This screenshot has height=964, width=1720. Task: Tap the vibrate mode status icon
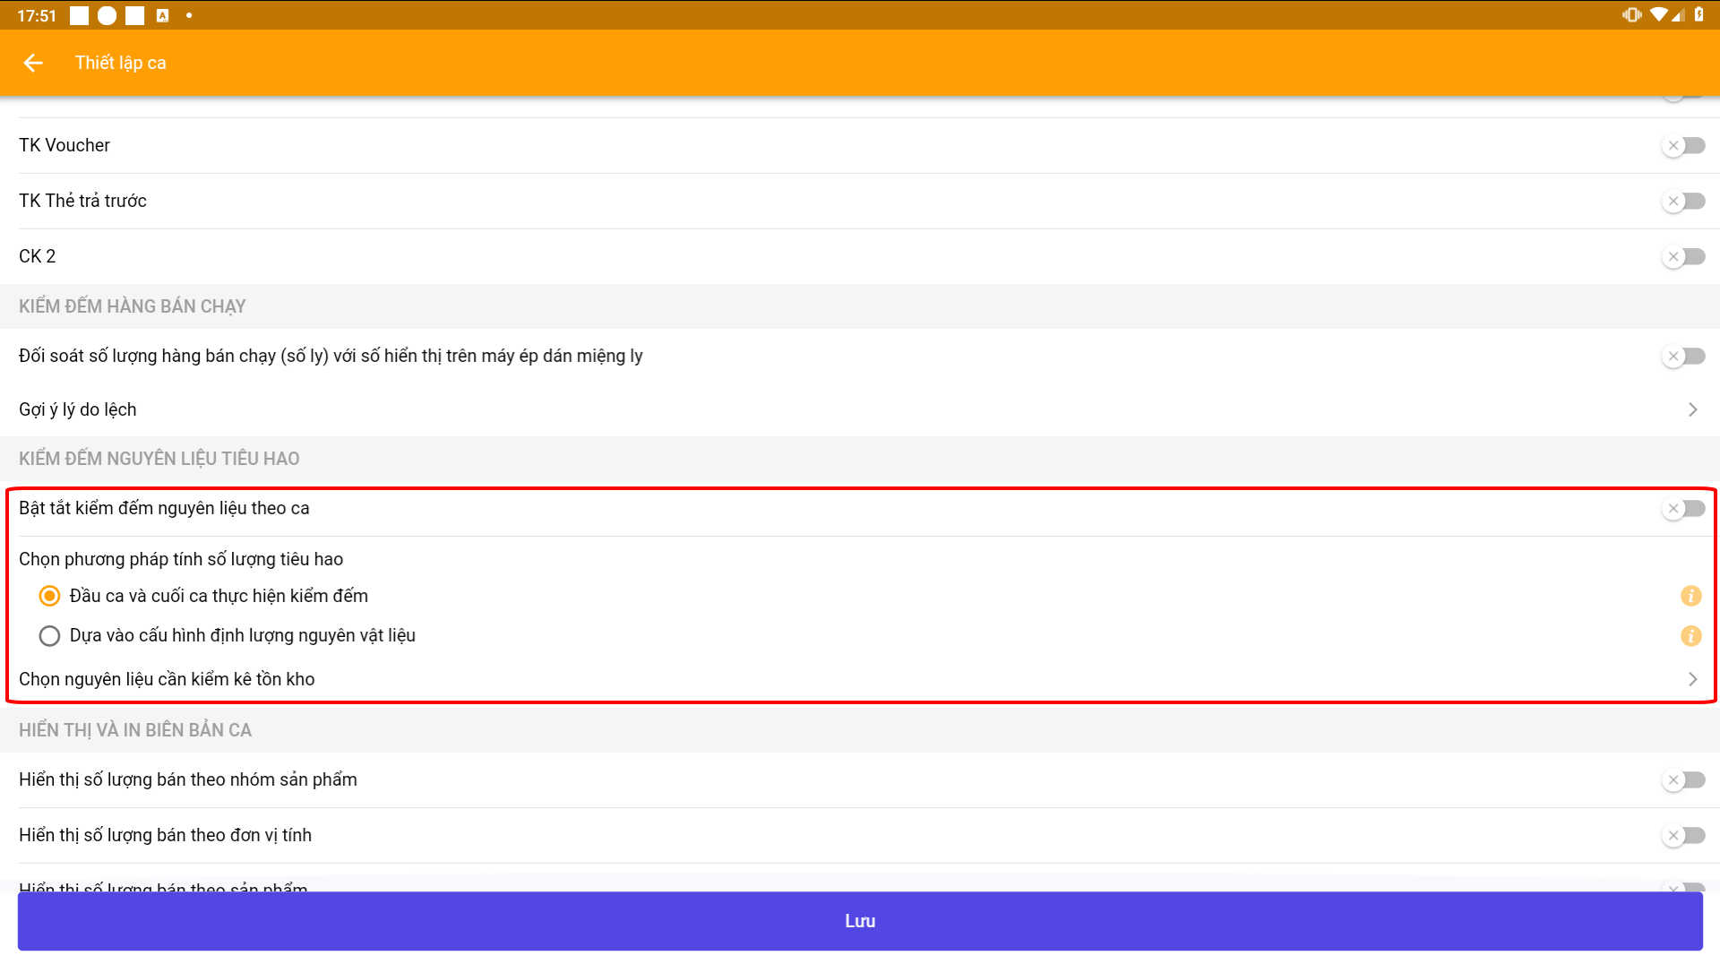[1631, 15]
